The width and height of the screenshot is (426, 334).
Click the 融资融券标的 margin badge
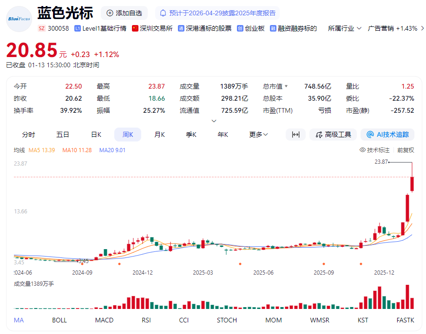coord(294,28)
